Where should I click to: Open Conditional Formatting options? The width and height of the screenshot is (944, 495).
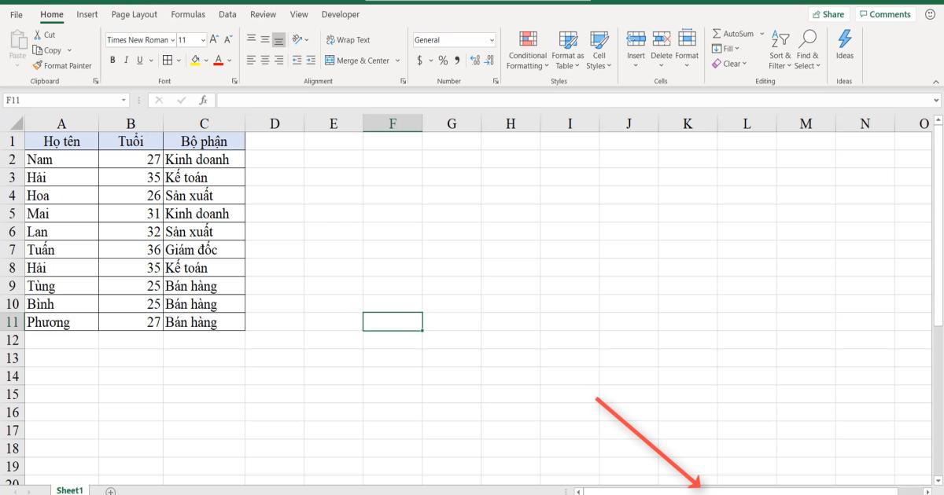point(526,50)
